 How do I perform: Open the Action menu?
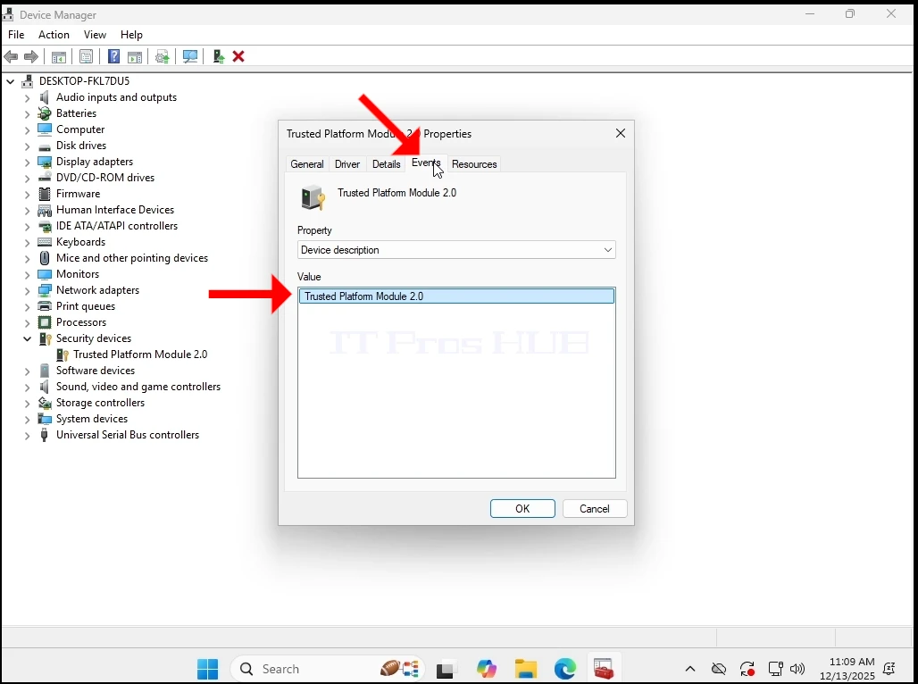pos(54,35)
